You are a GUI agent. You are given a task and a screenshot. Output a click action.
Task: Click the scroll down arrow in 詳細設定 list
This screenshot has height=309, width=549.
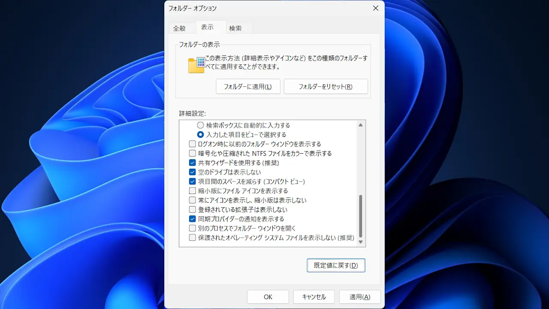pos(360,242)
